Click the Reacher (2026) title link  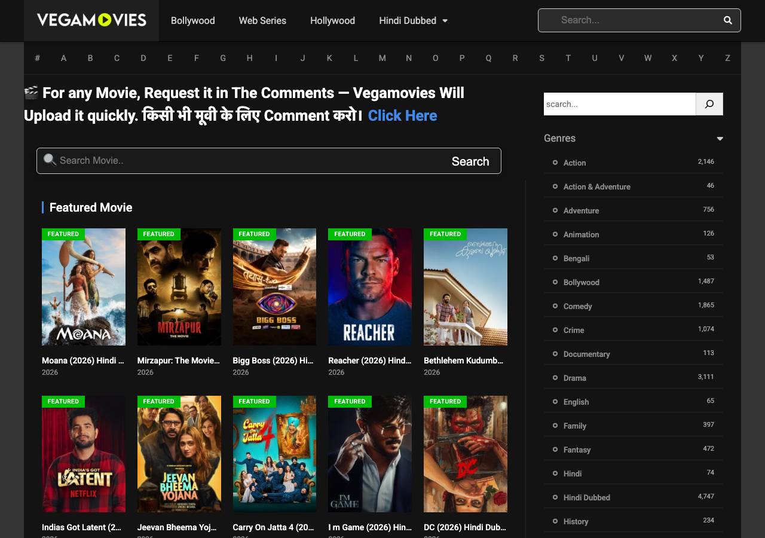(370, 360)
